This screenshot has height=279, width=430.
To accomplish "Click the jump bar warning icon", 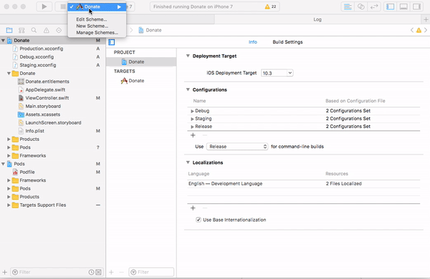I will click(419, 30).
